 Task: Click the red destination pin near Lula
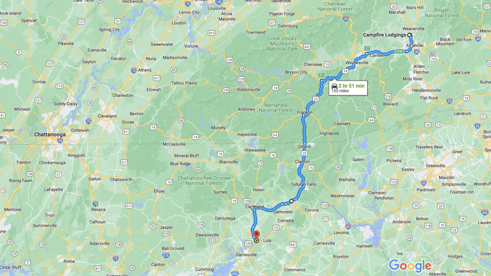tap(256, 234)
